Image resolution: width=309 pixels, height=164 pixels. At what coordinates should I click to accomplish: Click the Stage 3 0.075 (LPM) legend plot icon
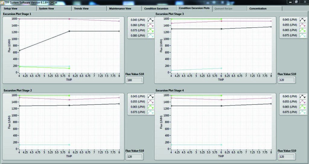tap(302, 36)
